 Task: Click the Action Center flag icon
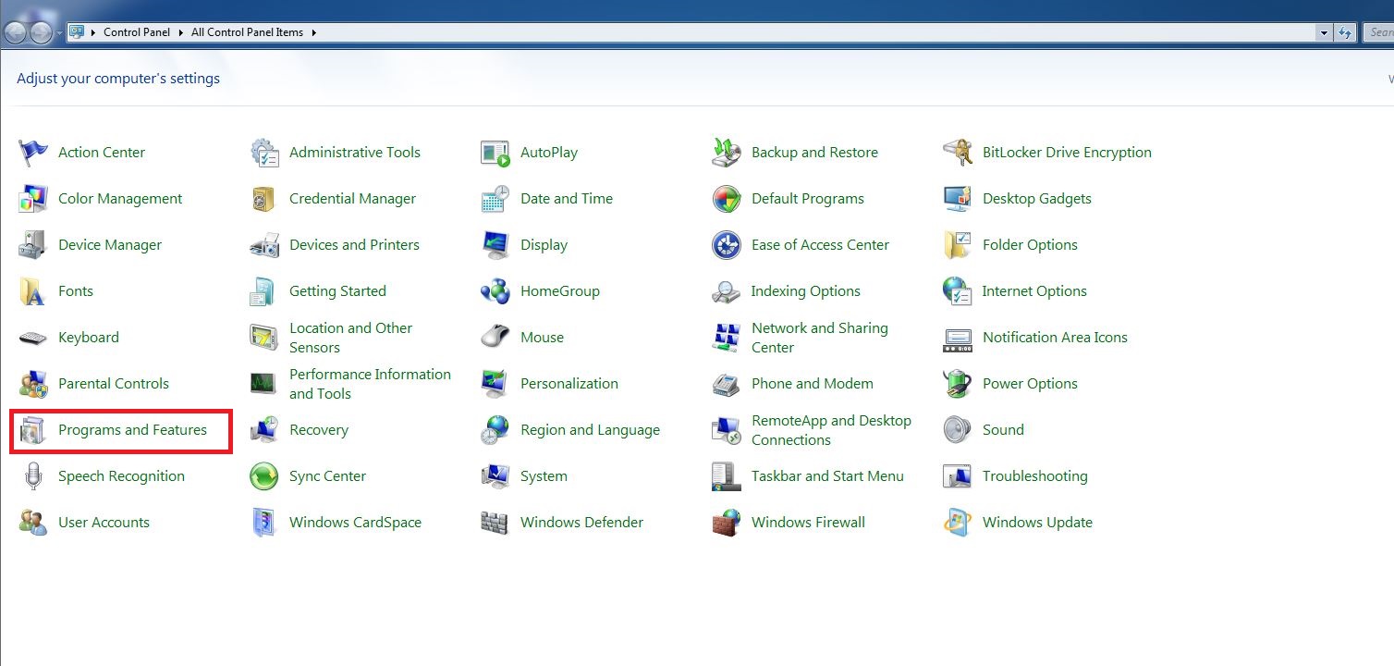[x=33, y=153]
